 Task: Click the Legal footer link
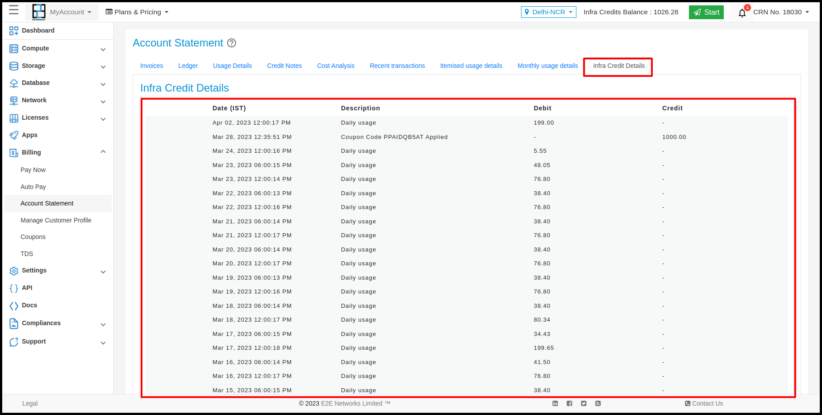tap(30, 403)
